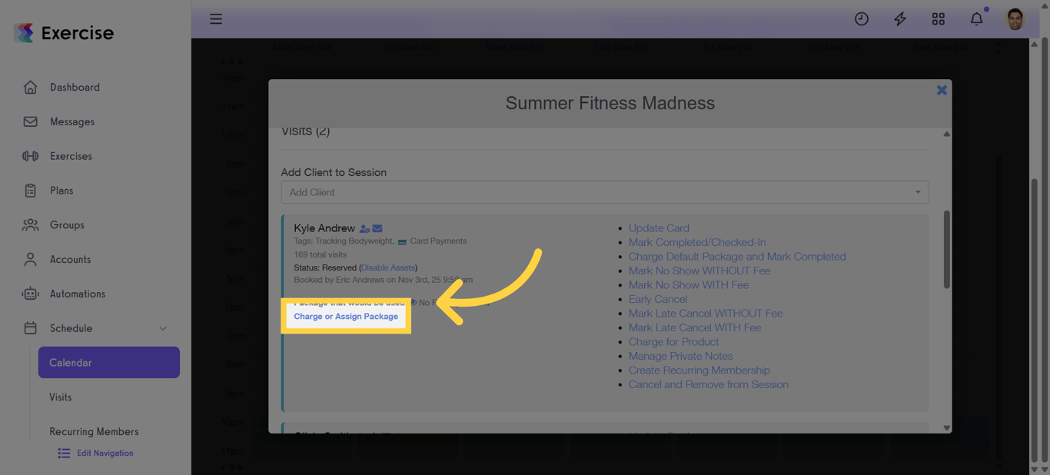The image size is (1050, 475).
Task: Click the dialog's vertical scrollbar thumb
Action: point(946,250)
